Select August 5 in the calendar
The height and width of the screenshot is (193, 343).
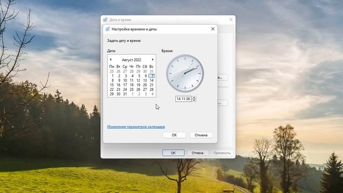pyautogui.click(x=139, y=76)
